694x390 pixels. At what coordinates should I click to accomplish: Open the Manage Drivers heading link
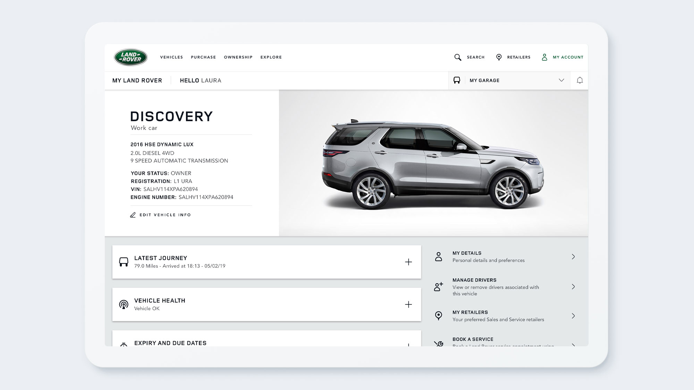click(x=474, y=280)
